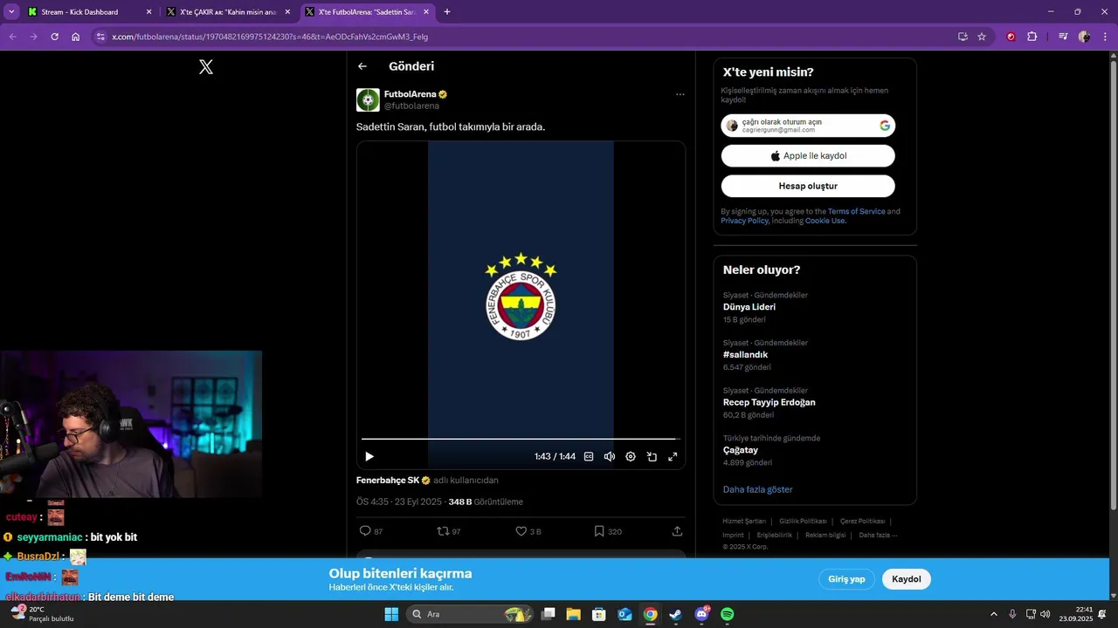Open Chrome three-dot menu
This screenshot has height=628, width=1118.
pyautogui.click(x=1104, y=37)
